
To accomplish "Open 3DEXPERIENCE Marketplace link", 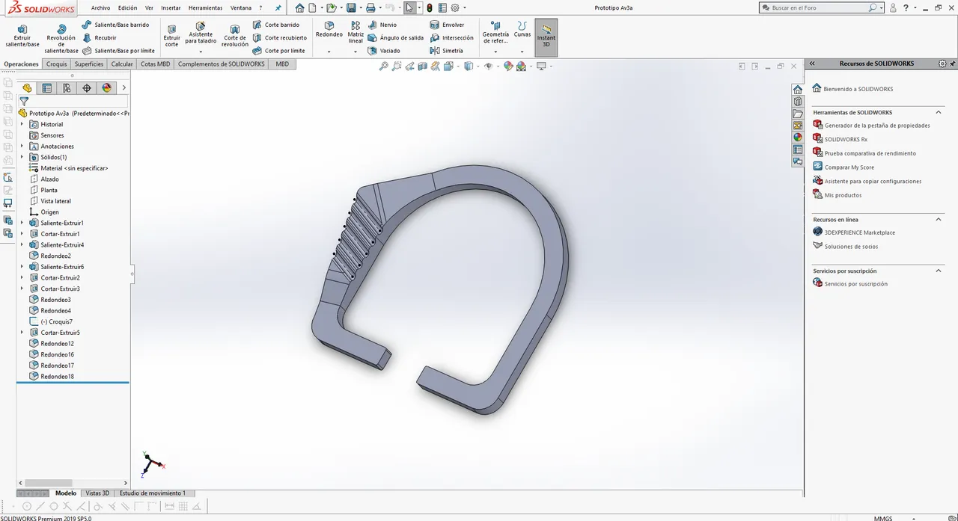I will pos(859,232).
